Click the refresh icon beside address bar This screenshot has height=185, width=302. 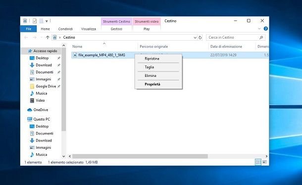coord(200,37)
